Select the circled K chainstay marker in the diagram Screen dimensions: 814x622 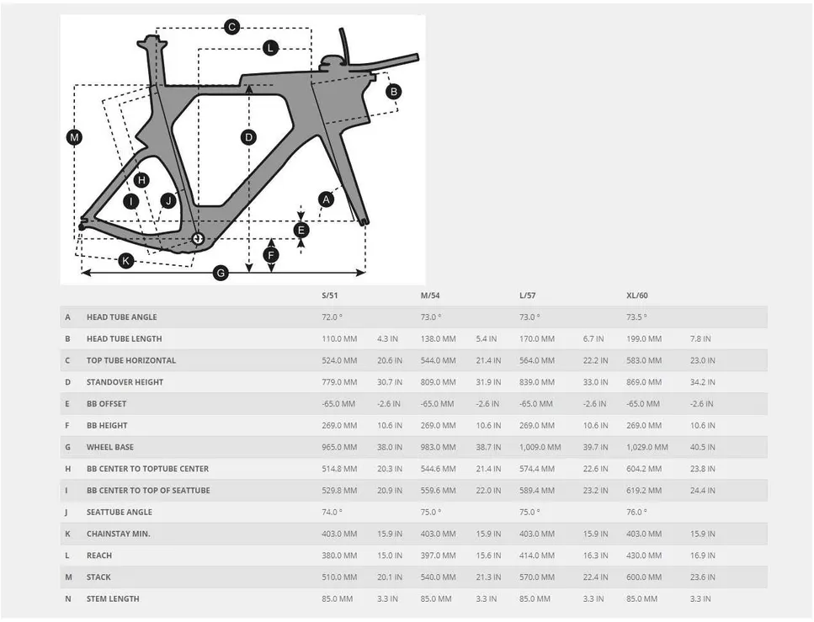126,261
